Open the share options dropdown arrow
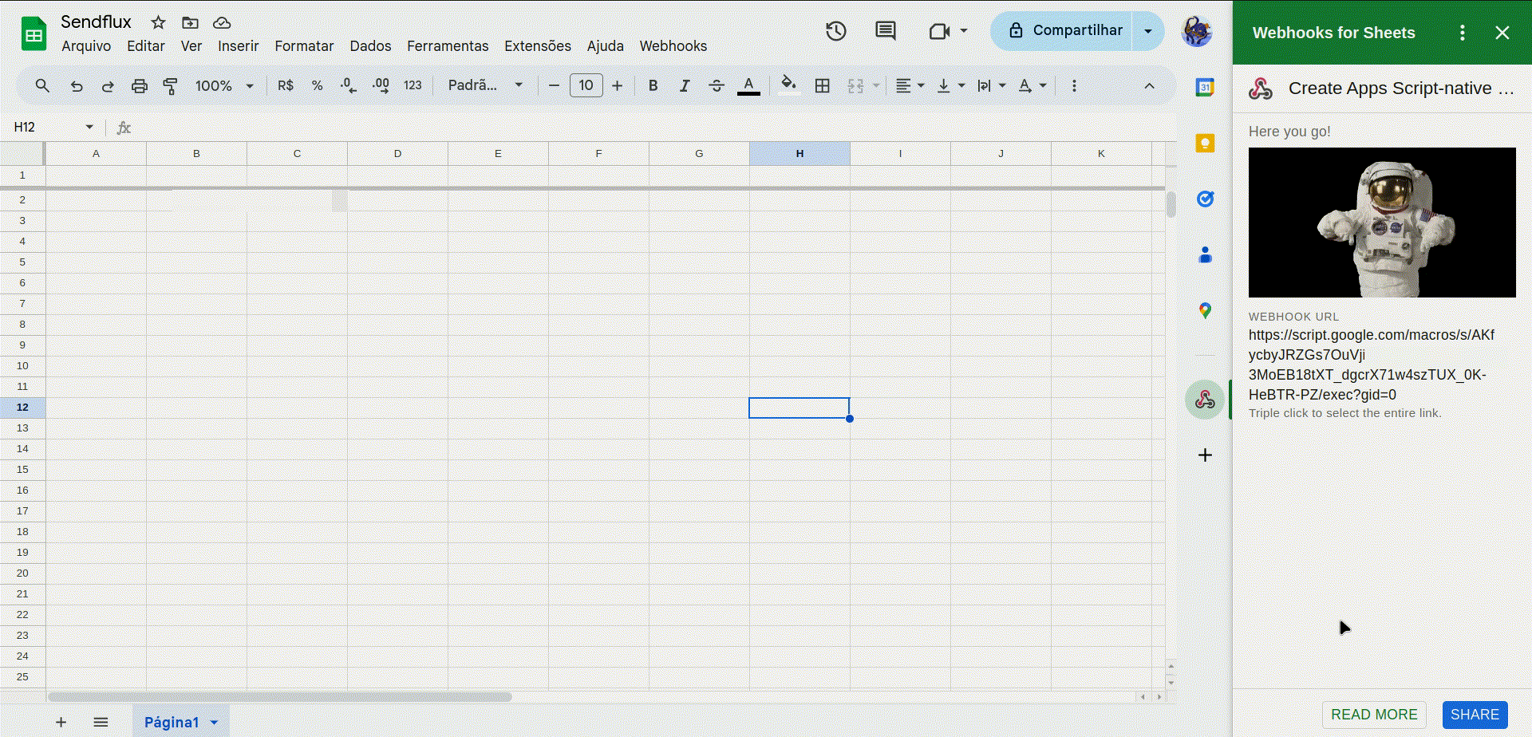This screenshot has width=1532, height=737. pos(1148,31)
